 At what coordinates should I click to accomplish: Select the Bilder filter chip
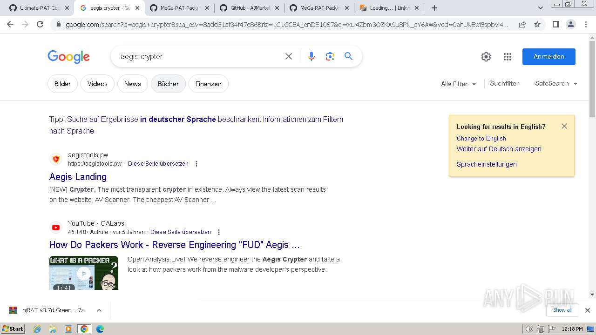(x=62, y=84)
